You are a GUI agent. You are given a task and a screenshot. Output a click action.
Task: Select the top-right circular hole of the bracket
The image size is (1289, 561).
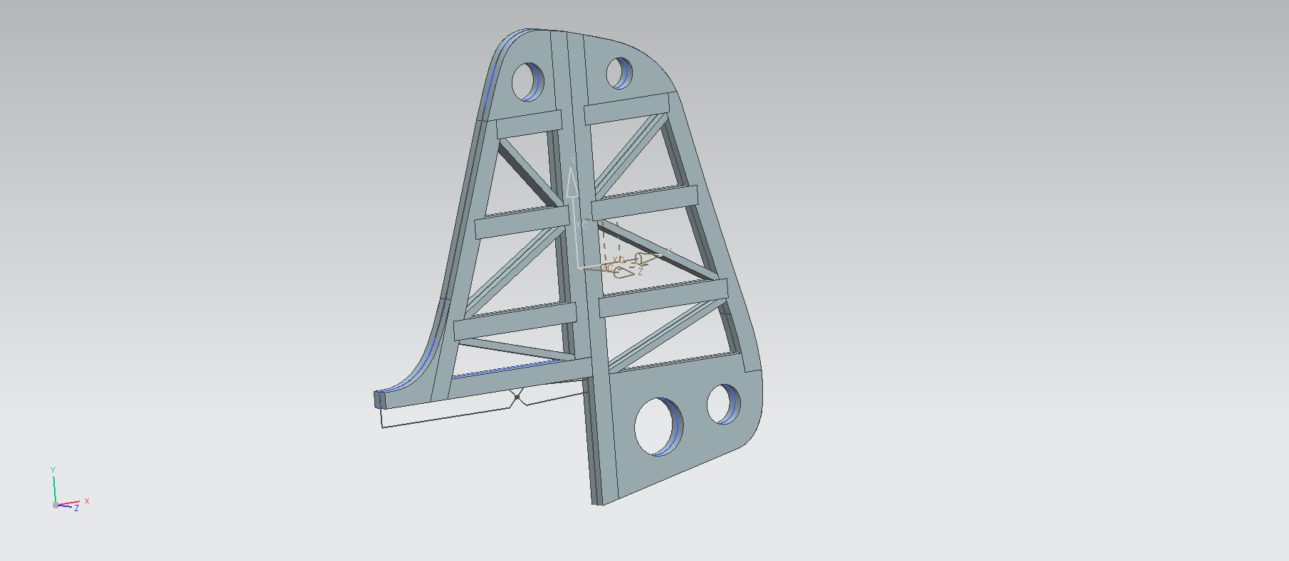[x=618, y=73]
